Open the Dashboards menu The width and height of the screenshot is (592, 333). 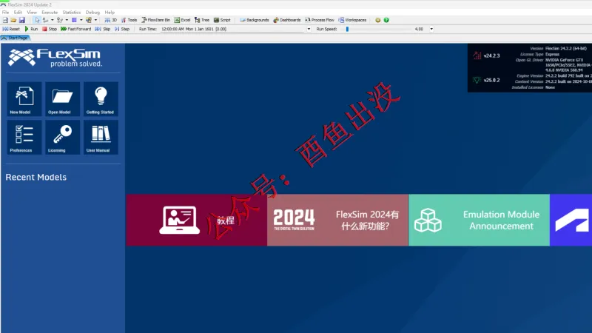pyautogui.click(x=287, y=20)
